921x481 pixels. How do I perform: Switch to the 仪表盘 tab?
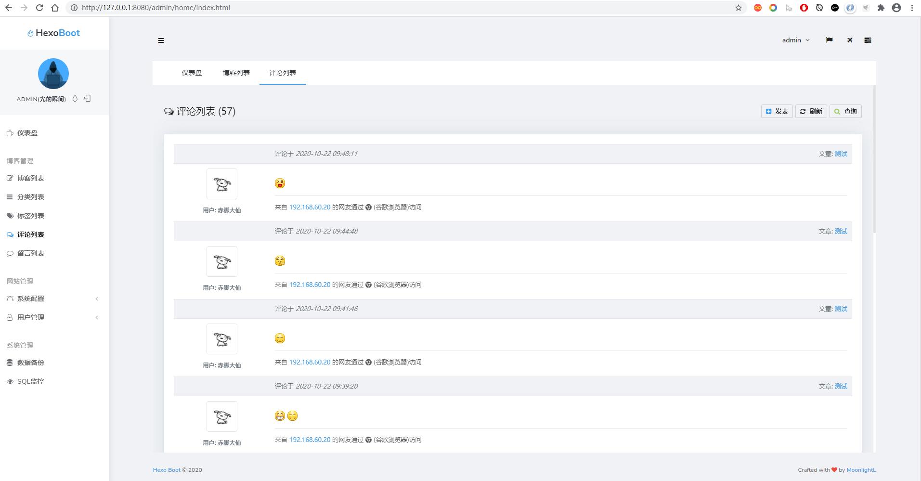tap(192, 73)
